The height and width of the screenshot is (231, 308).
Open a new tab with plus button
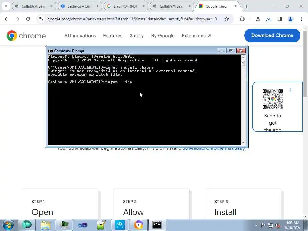click(246, 6)
